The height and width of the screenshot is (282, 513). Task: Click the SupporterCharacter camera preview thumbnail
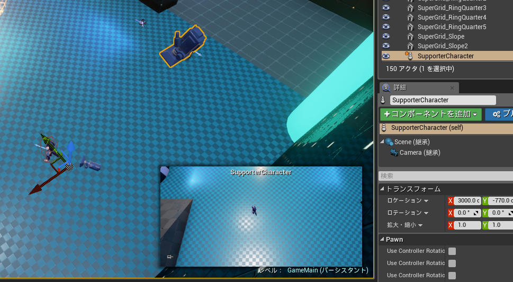(x=261, y=216)
